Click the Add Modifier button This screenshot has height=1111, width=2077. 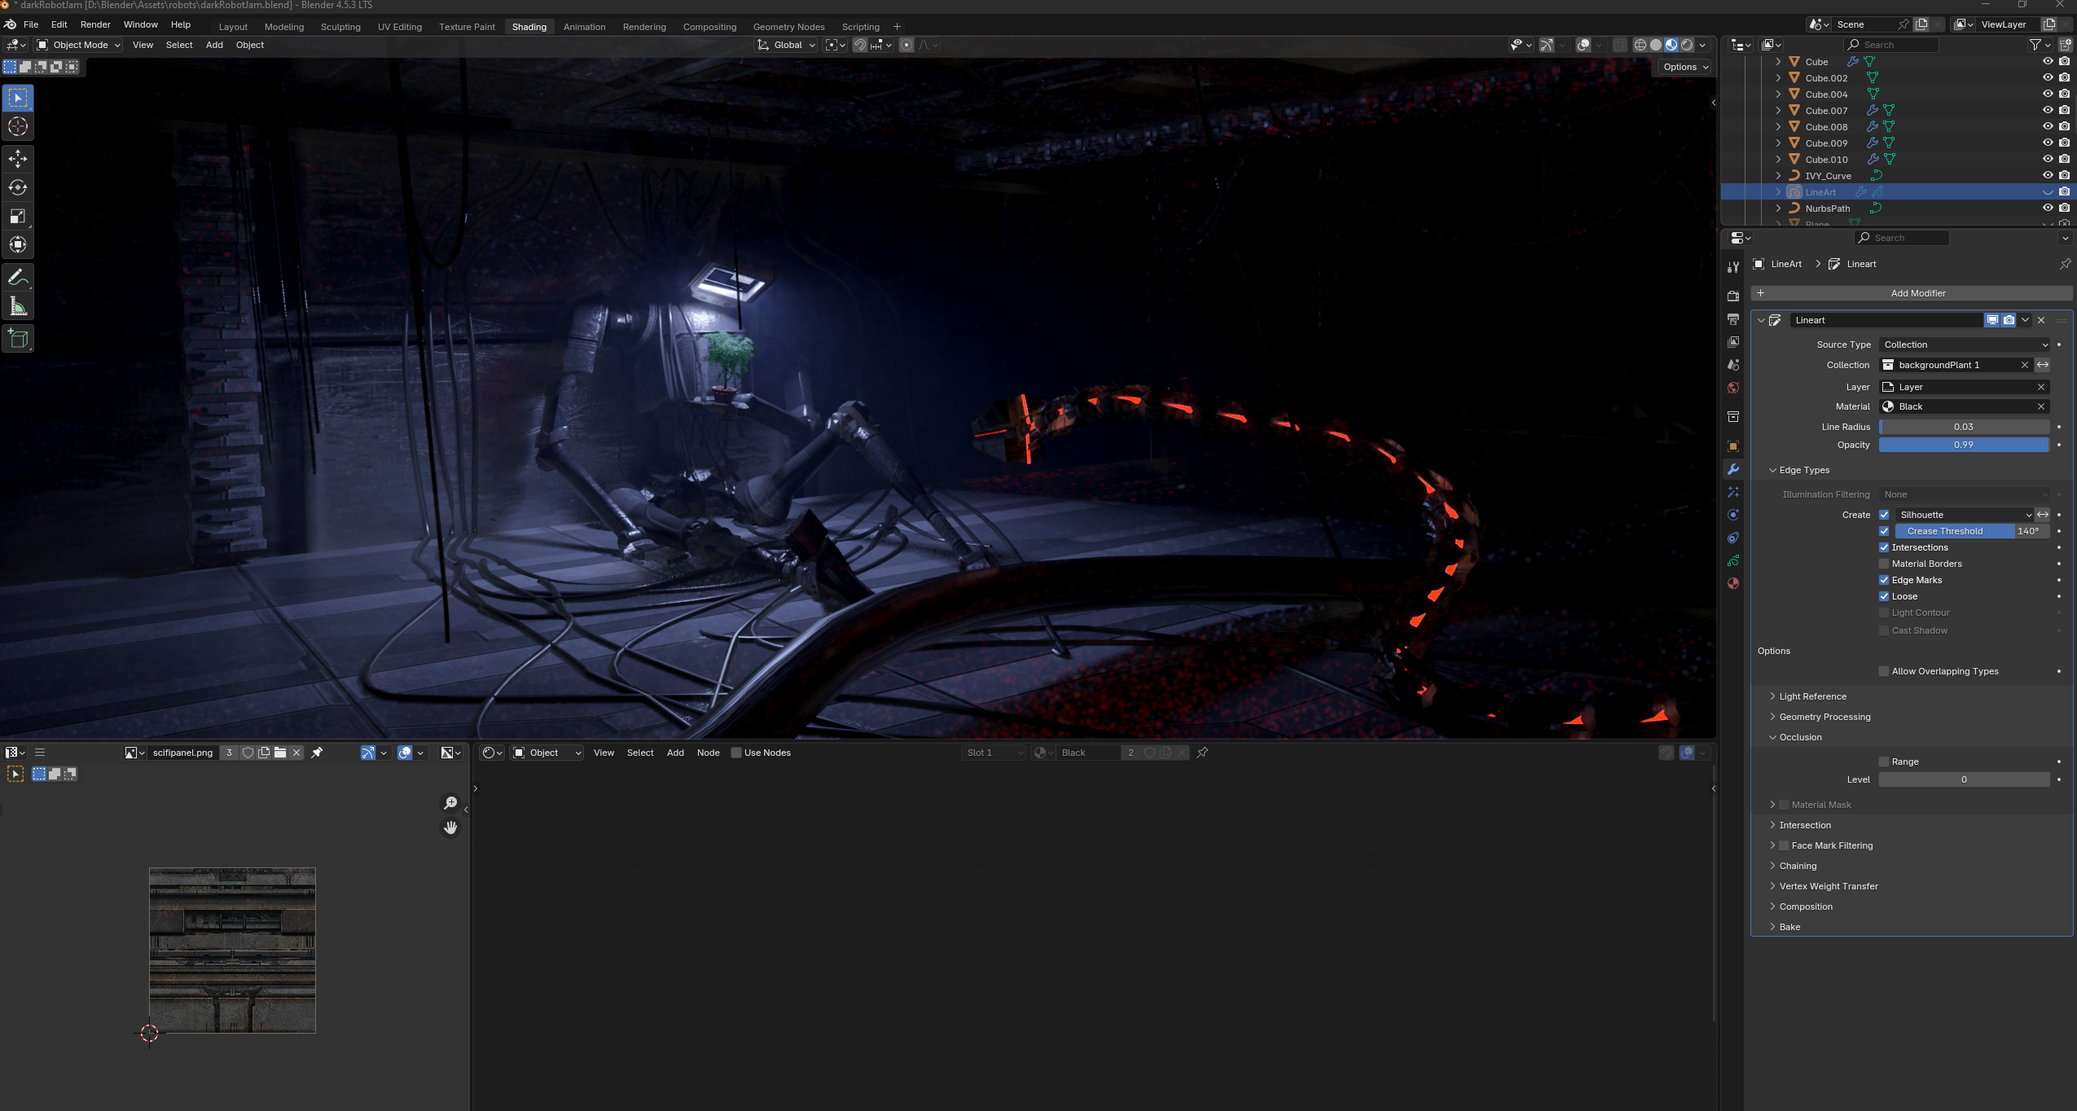tap(1917, 293)
